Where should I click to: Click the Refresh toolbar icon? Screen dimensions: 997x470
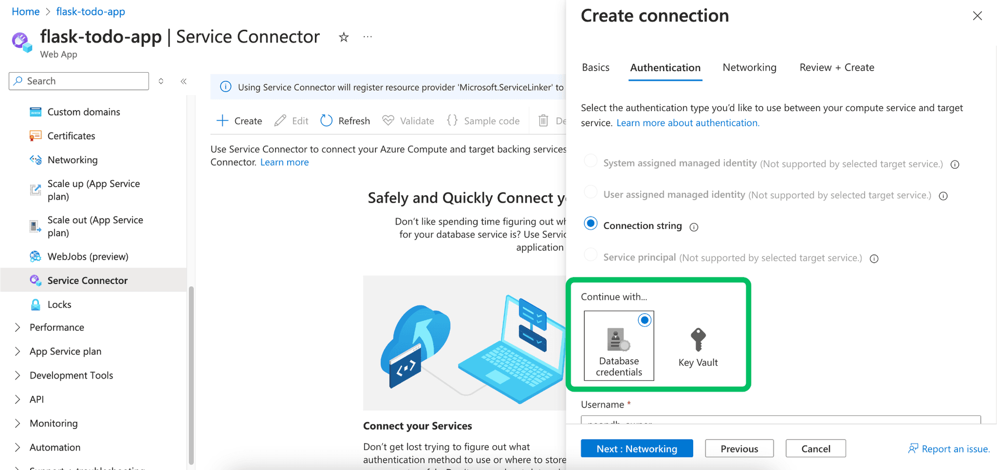[x=326, y=120]
